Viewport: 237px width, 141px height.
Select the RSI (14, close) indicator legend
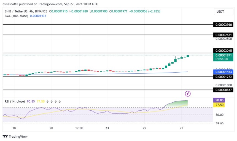pyautogui.click(x=15, y=102)
